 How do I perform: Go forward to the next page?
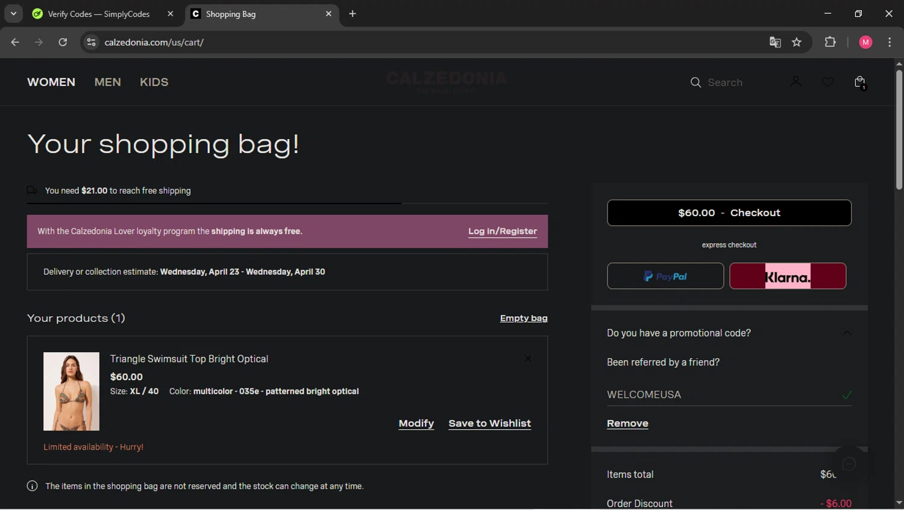click(x=39, y=42)
